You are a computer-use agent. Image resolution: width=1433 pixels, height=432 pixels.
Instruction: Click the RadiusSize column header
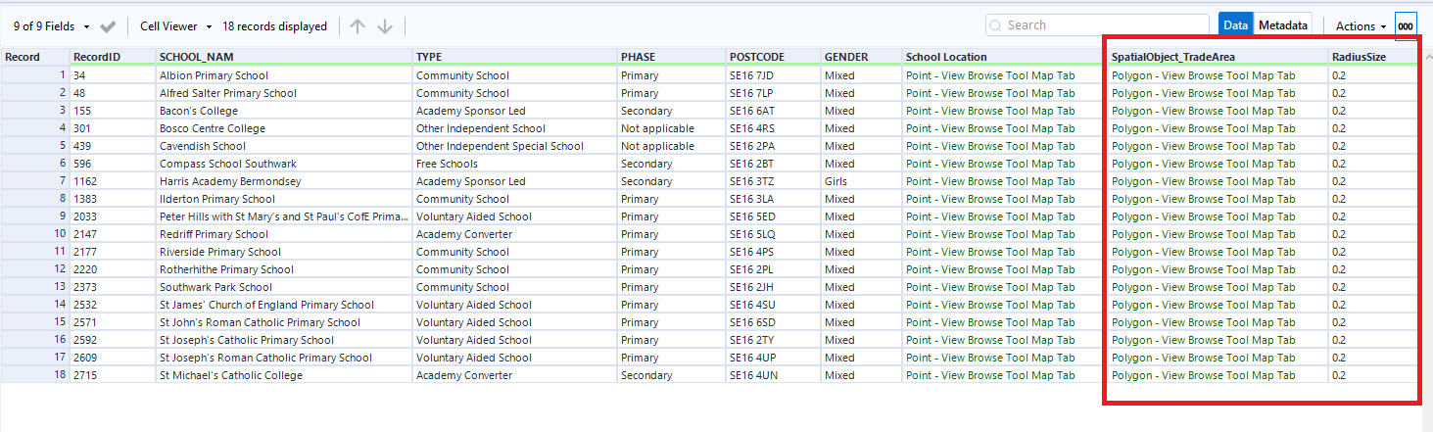click(1359, 57)
